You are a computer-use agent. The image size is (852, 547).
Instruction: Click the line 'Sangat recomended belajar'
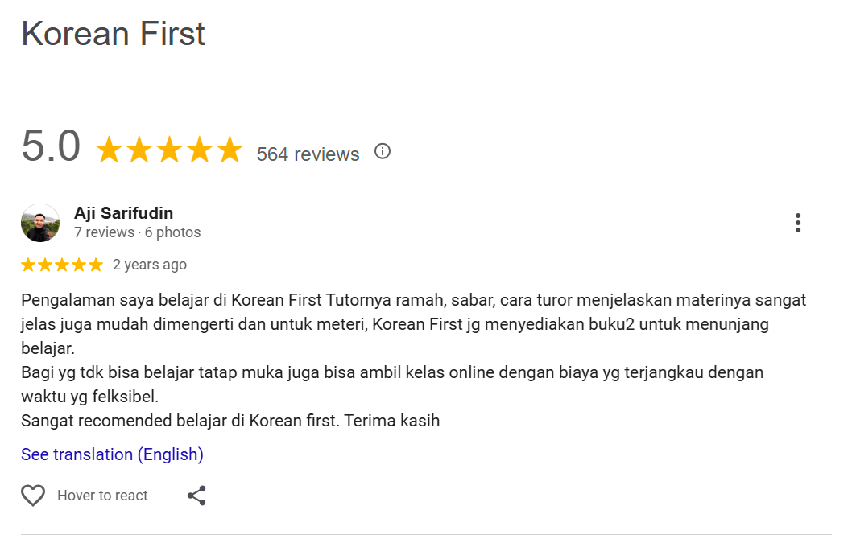pyautogui.click(x=230, y=420)
